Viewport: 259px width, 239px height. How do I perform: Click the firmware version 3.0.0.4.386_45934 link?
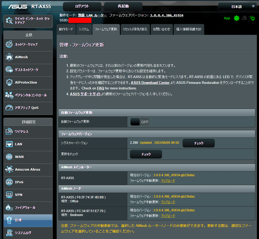[x=167, y=15]
